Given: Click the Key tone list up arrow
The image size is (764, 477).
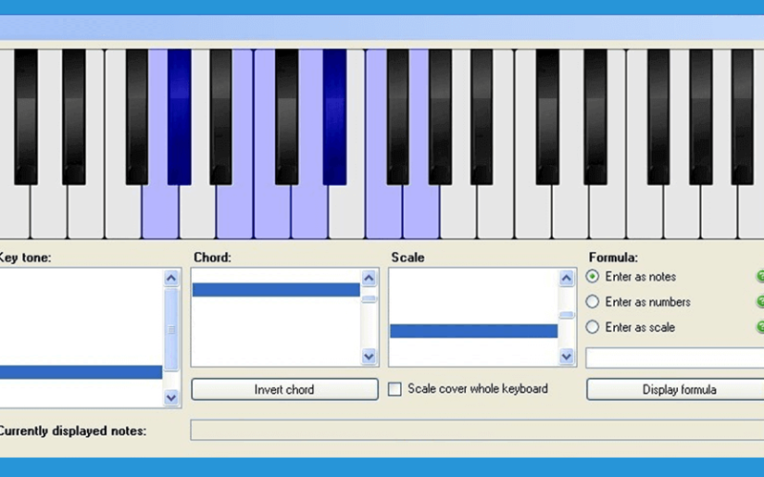Looking at the screenshot, I should [x=171, y=278].
